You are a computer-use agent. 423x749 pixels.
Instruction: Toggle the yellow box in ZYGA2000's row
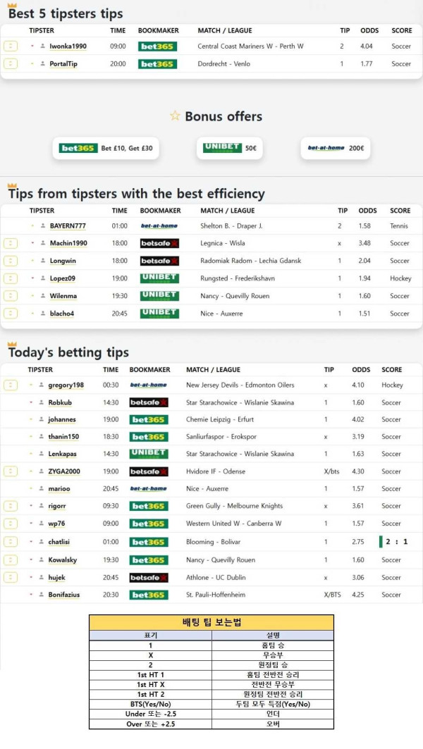point(11,471)
